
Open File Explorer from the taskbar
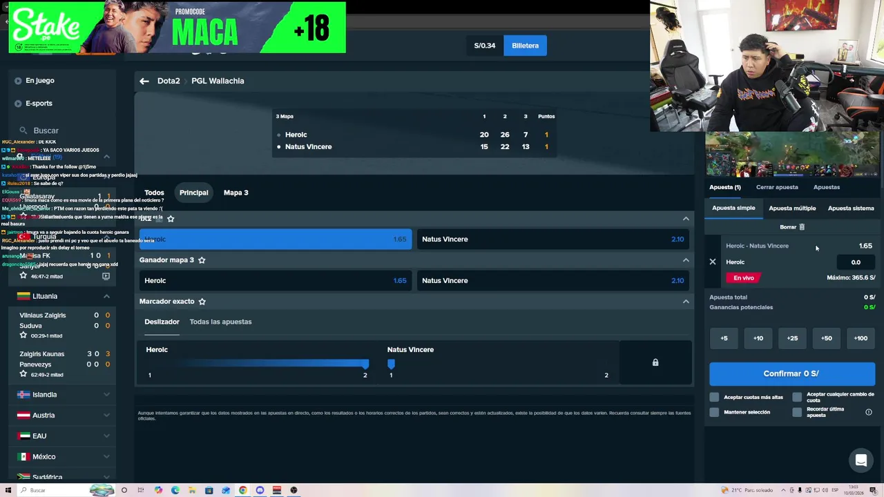click(x=192, y=490)
